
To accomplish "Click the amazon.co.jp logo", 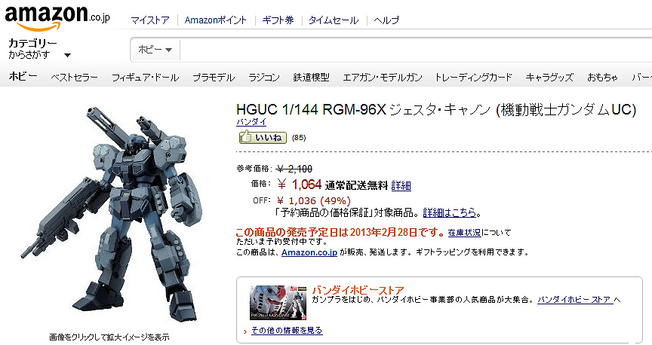I will pos(57,18).
